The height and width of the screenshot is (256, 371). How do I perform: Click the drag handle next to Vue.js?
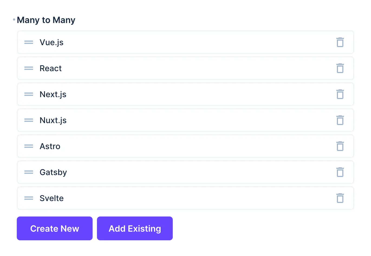tap(28, 42)
